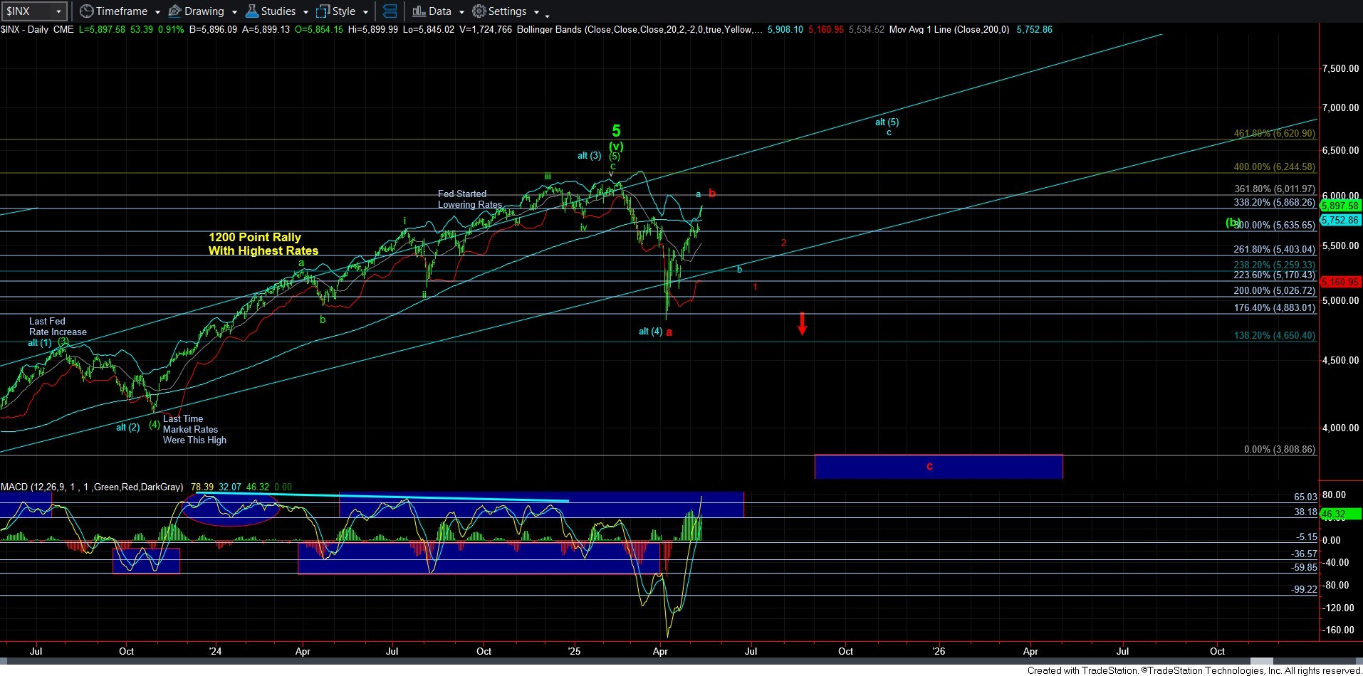Click the Timeframe clock icon
This screenshot has width=1363, height=676.
click(x=86, y=11)
